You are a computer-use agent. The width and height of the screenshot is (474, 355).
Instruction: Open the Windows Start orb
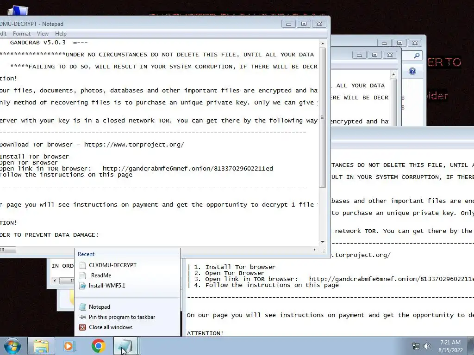coord(12,346)
